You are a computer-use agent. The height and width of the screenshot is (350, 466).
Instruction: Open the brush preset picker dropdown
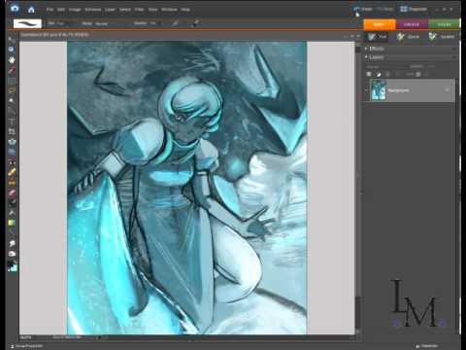[x=27, y=23]
